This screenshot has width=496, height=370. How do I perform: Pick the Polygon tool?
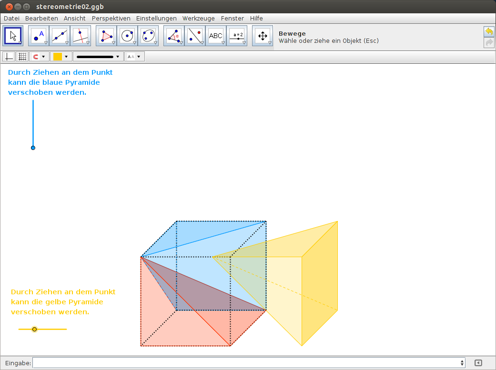(x=106, y=36)
